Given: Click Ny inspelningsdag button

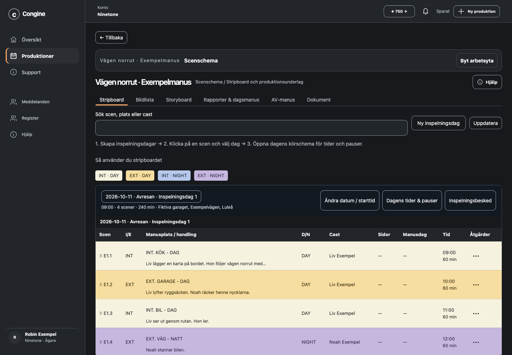Looking at the screenshot, I should click(438, 123).
